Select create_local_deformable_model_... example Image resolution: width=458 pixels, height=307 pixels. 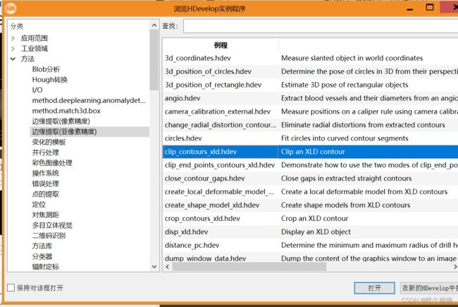pos(219,192)
